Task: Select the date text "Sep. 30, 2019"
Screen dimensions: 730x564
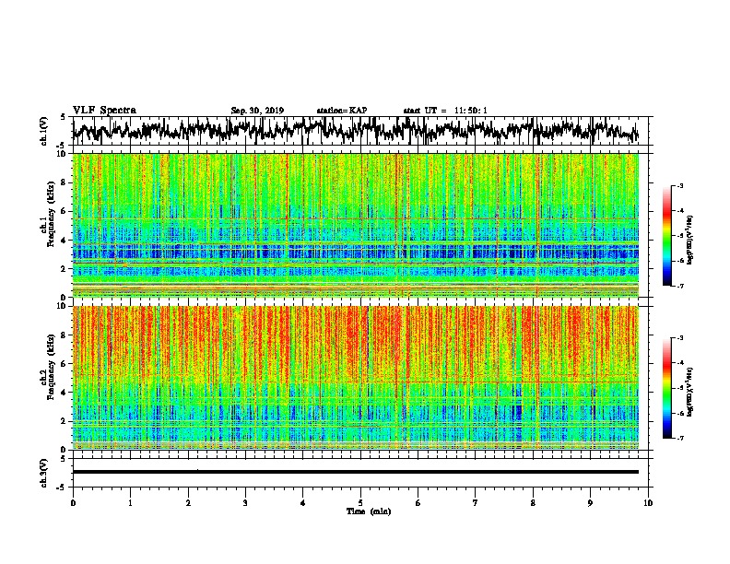Action: click(x=257, y=111)
